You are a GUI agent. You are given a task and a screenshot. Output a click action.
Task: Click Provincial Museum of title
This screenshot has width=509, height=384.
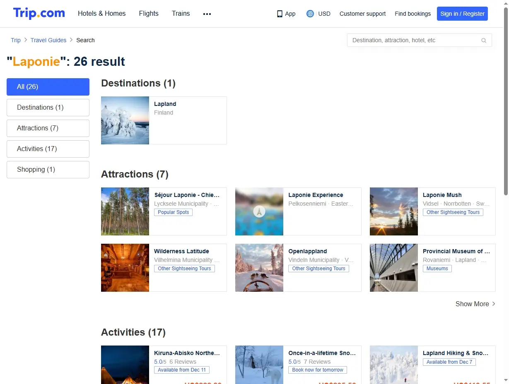[x=456, y=251]
